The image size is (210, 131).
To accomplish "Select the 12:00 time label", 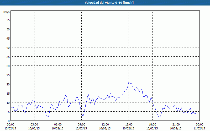I will 105,124.
